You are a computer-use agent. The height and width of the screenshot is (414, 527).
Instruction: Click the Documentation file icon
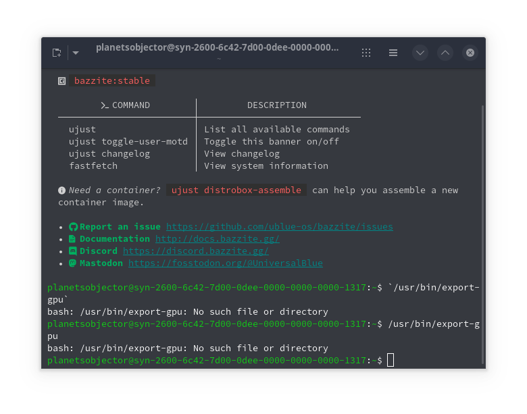pos(73,239)
